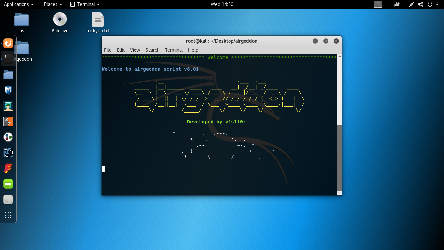Expand the system menu arrow
The height and width of the screenshot is (250, 444).
437,4
